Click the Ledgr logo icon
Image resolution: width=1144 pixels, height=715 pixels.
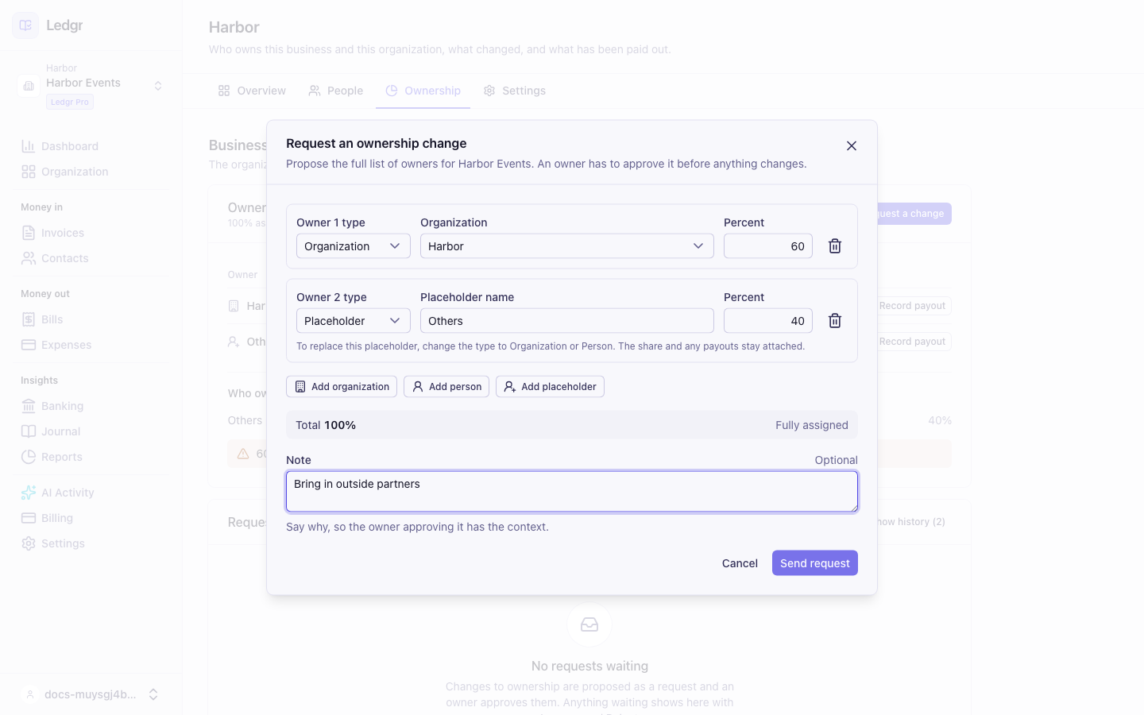(25, 25)
